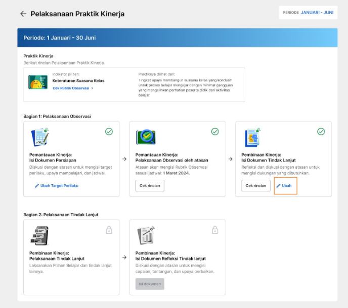Click the green checkmark on Pelaksanaan Observasi card
The image size is (348, 308).
pos(215,132)
